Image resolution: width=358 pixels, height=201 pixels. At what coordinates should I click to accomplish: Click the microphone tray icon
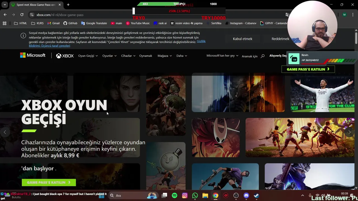tap(310, 195)
